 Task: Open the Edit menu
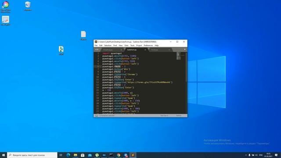(x=101, y=46)
